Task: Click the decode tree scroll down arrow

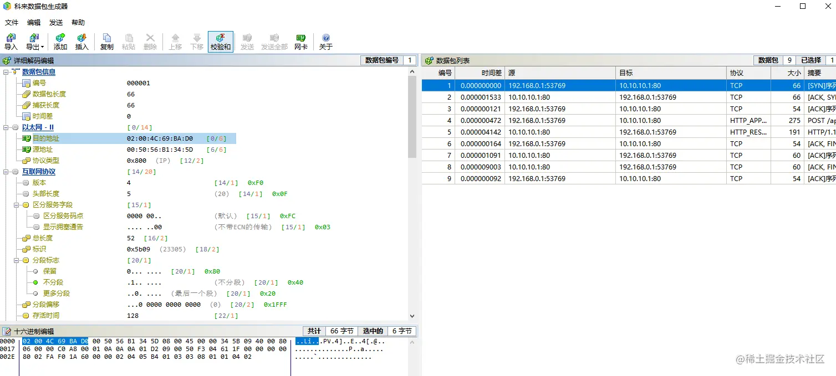Action: [412, 316]
